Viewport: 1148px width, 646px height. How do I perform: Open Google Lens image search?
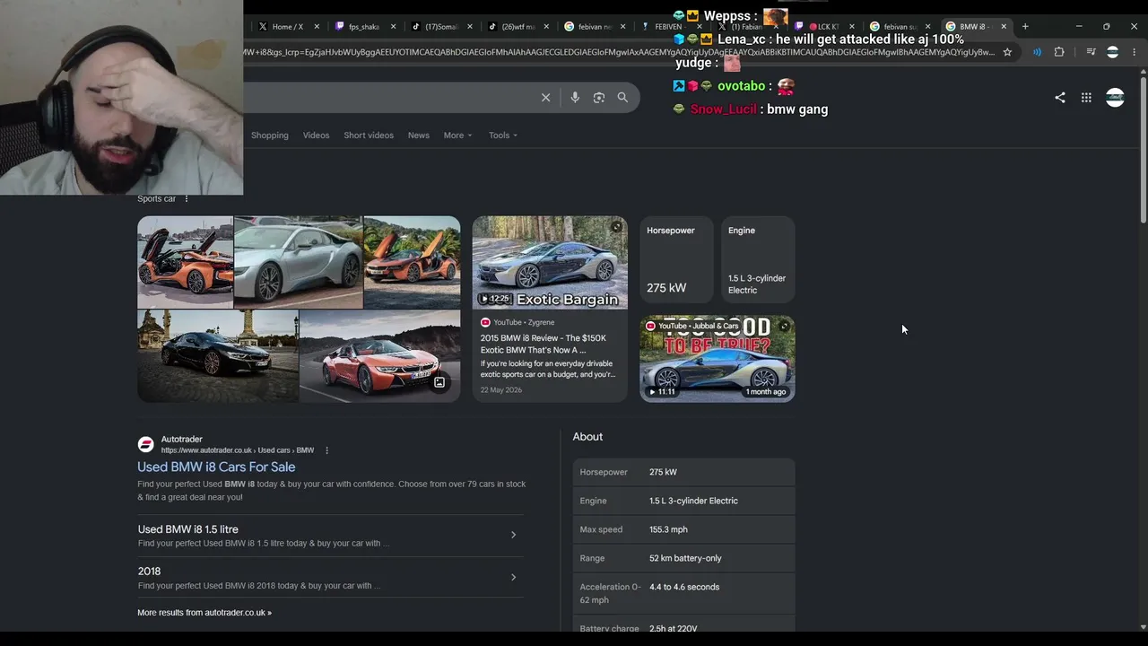[x=599, y=98]
